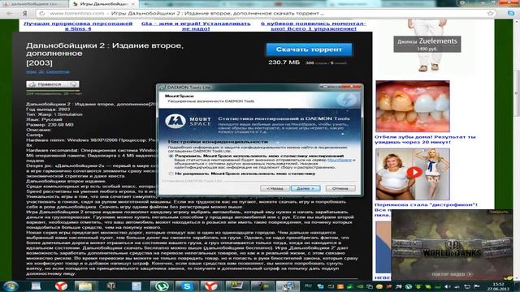Click the MountSpace logo in installer banner
The image size is (520, 292).
[x=188, y=122]
